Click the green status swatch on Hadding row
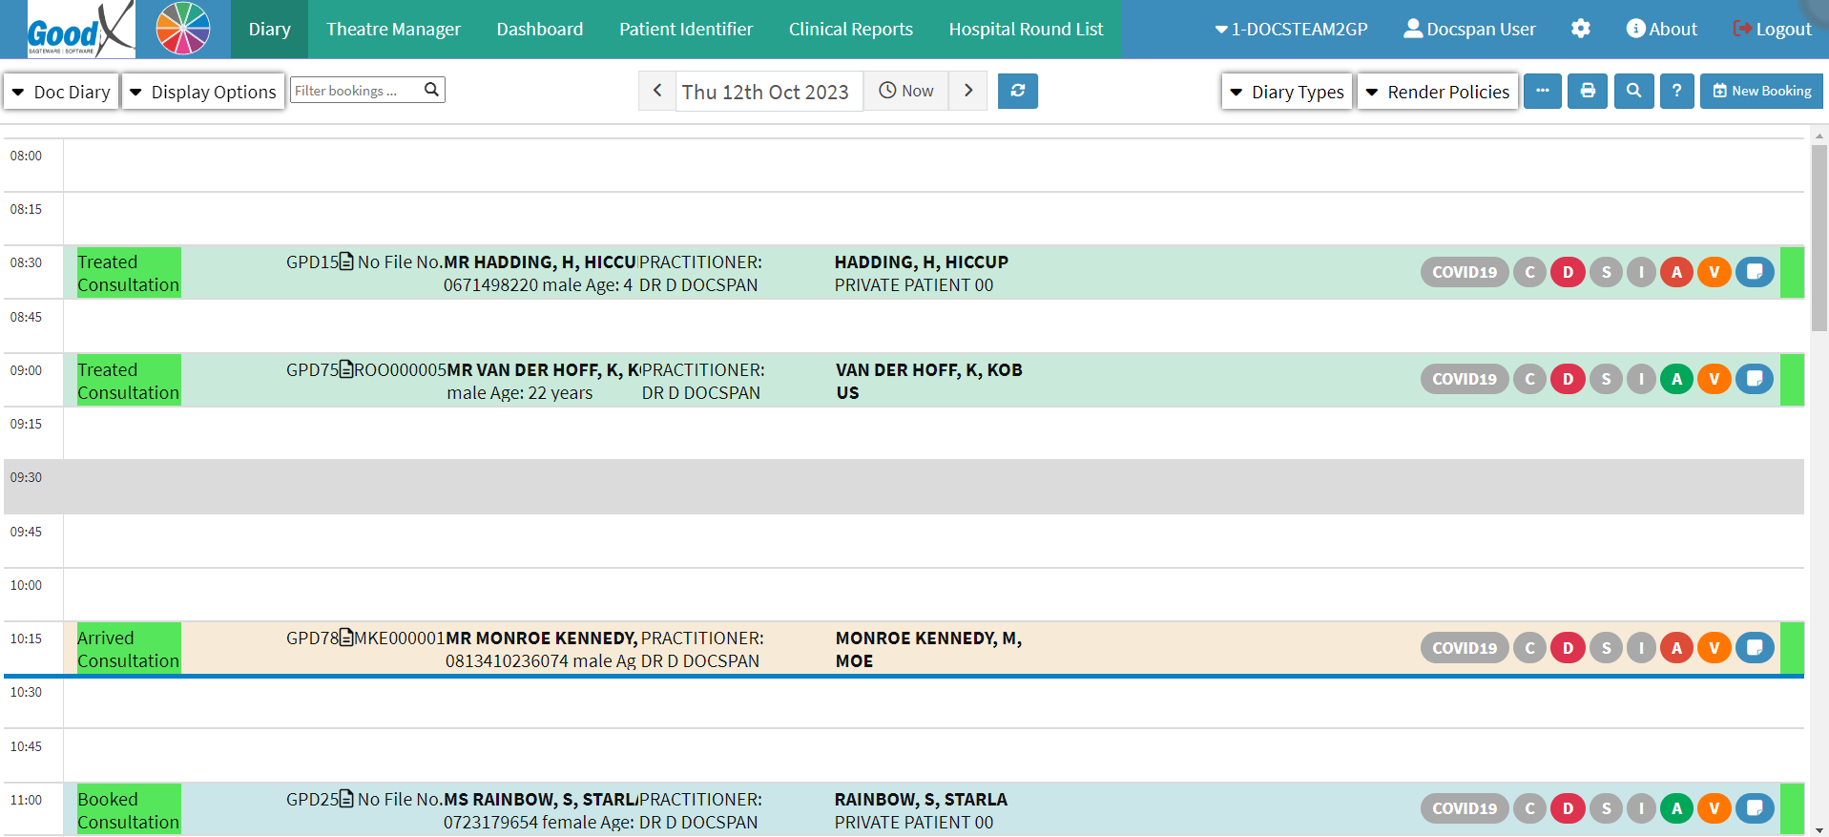 pyautogui.click(x=1792, y=272)
